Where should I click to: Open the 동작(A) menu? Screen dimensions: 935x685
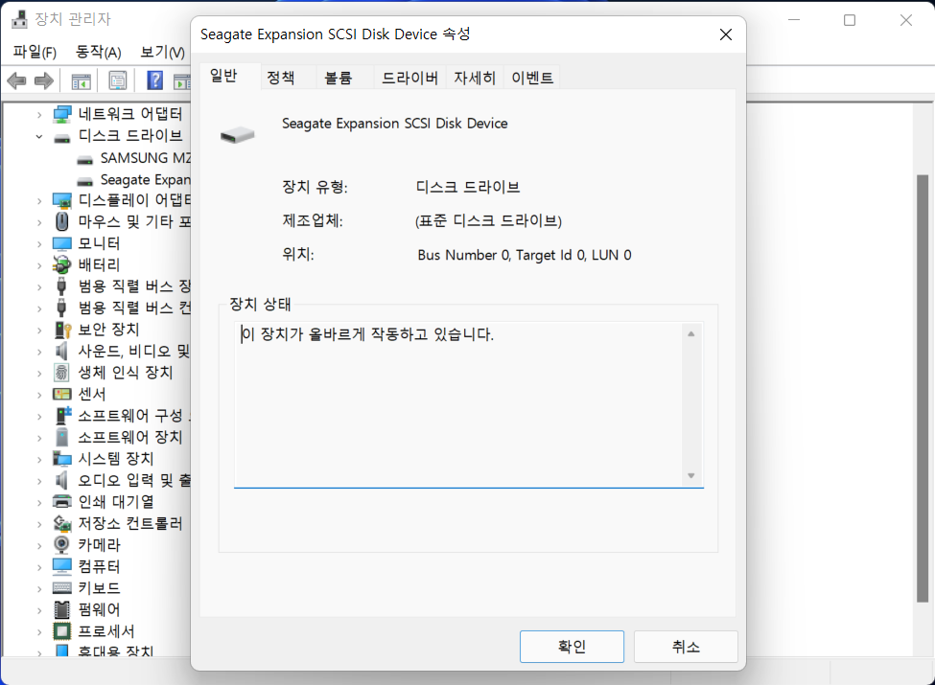[x=99, y=53]
